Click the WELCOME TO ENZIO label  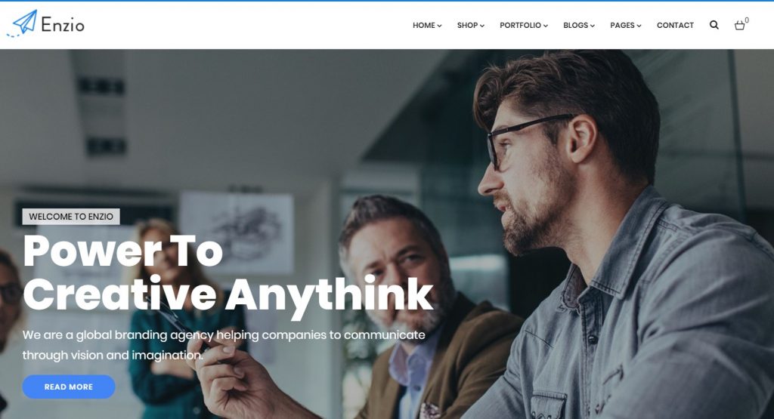point(71,217)
